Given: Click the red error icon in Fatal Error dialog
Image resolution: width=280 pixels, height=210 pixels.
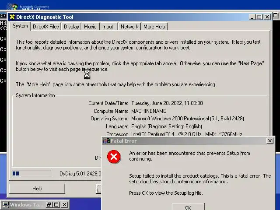Looking at the screenshot, I should pos(114,157).
